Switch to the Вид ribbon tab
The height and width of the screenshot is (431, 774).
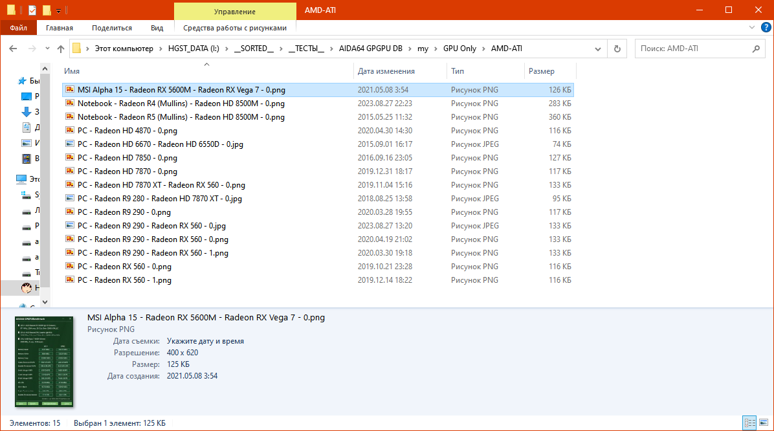coord(157,28)
